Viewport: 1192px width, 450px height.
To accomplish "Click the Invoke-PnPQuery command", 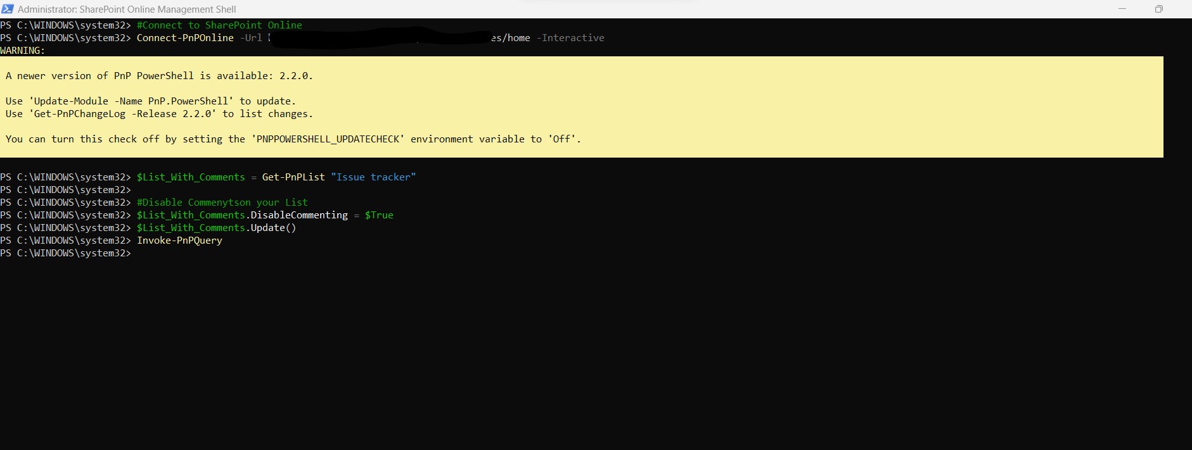I will point(179,241).
